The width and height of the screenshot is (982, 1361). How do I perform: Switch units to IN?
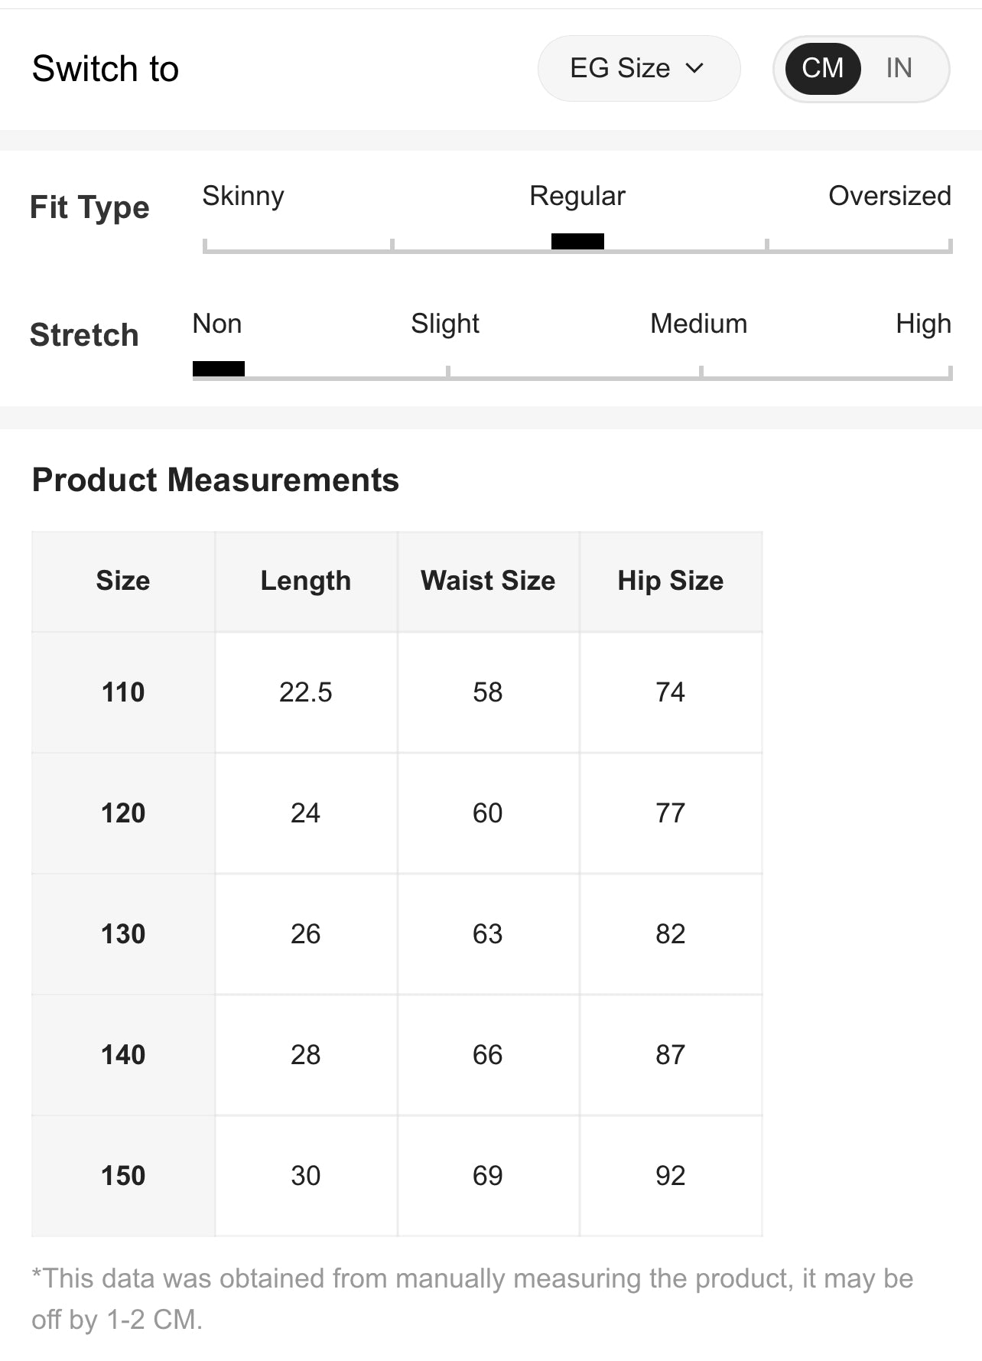tap(899, 68)
